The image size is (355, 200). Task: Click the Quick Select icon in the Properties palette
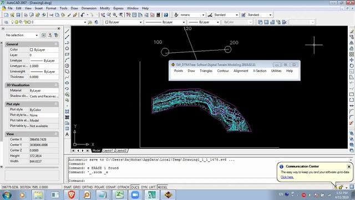[56, 35]
